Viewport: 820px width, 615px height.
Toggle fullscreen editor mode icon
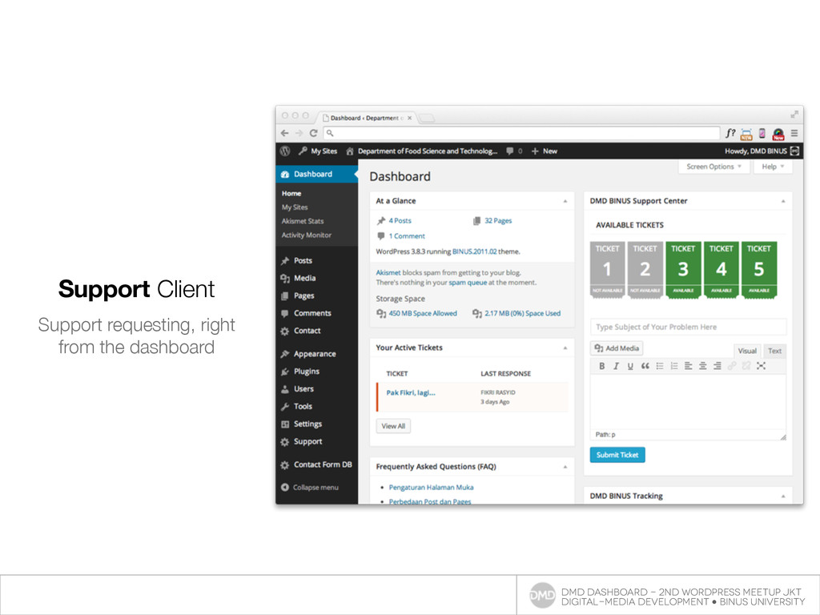coord(761,366)
